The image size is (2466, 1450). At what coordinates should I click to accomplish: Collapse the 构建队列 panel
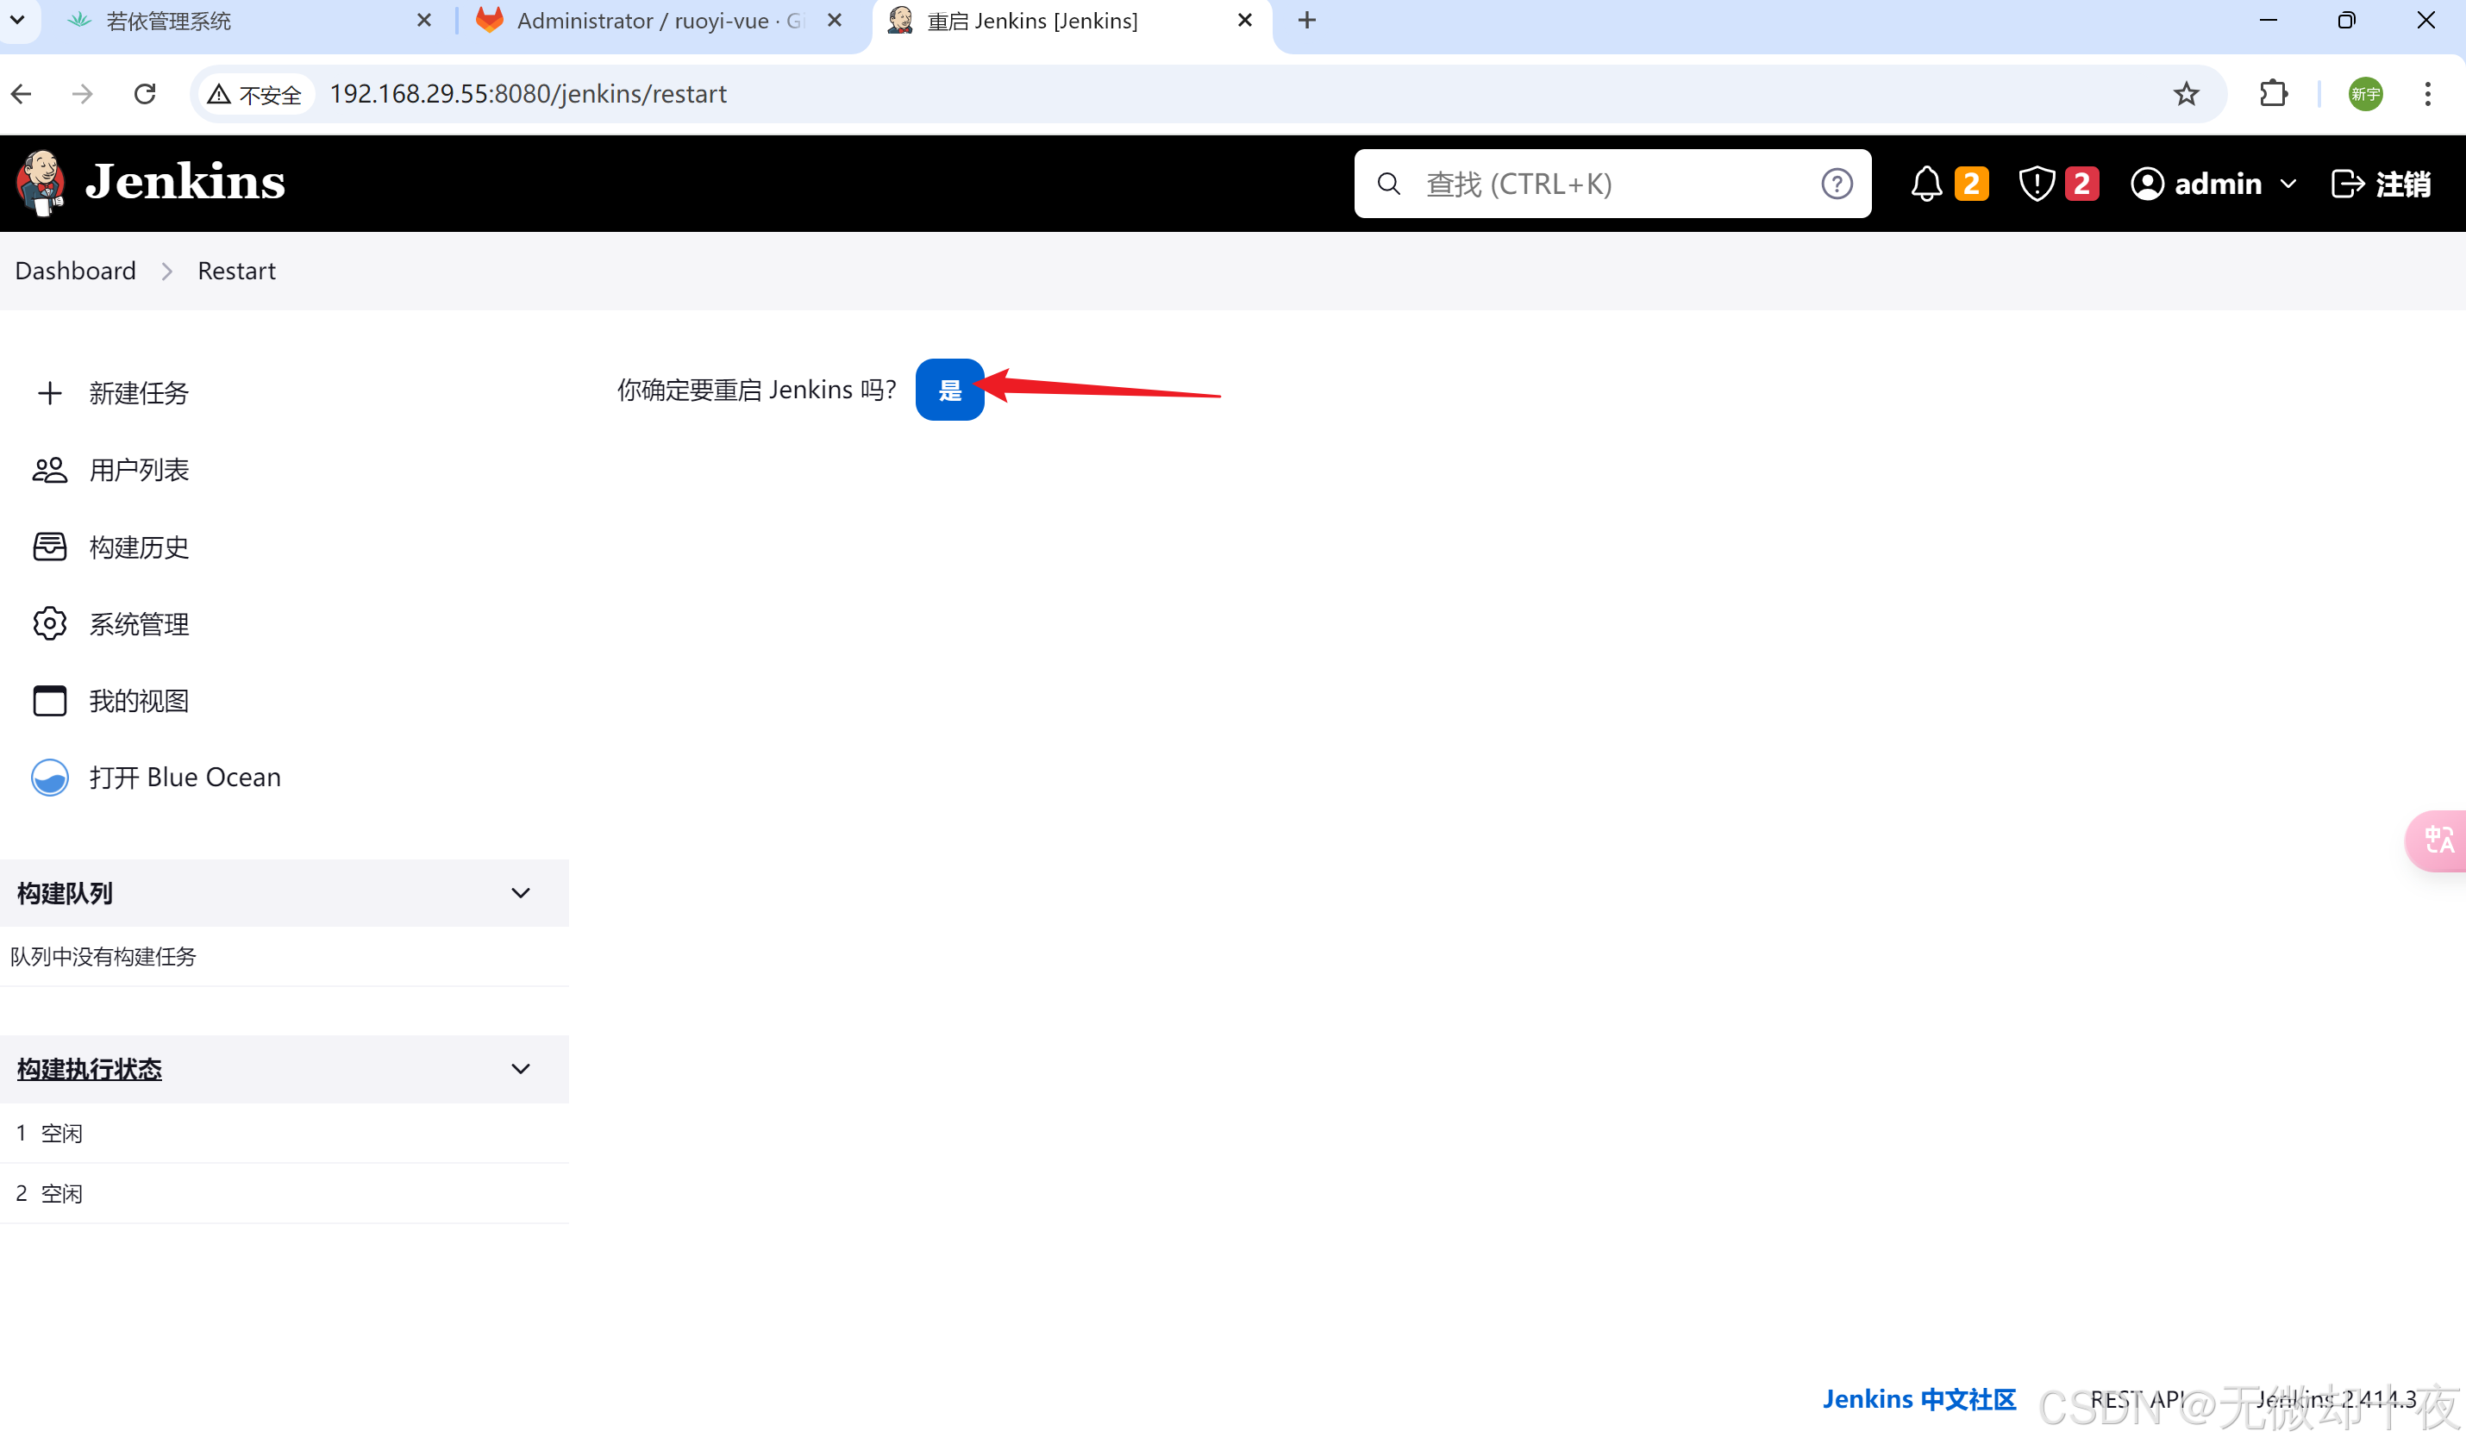[x=521, y=893]
